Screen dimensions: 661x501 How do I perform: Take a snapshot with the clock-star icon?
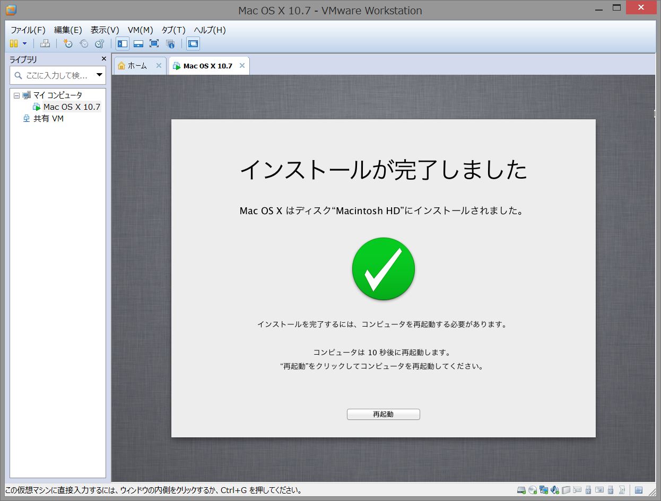click(68, 43)
